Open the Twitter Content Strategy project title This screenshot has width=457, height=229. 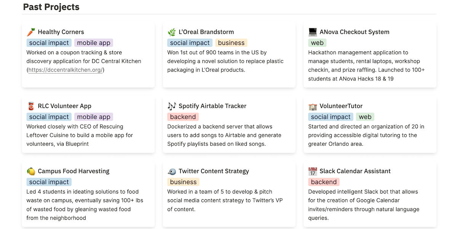pyautogui.click(x=214, y=171)
